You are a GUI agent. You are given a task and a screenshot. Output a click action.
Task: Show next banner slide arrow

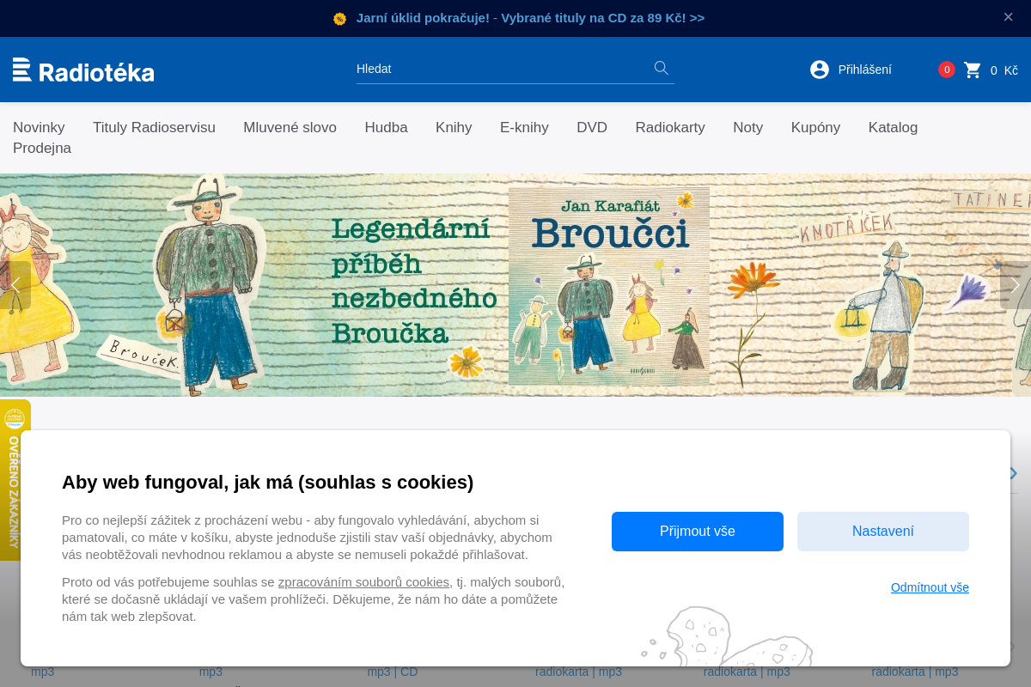point(1015,285)
